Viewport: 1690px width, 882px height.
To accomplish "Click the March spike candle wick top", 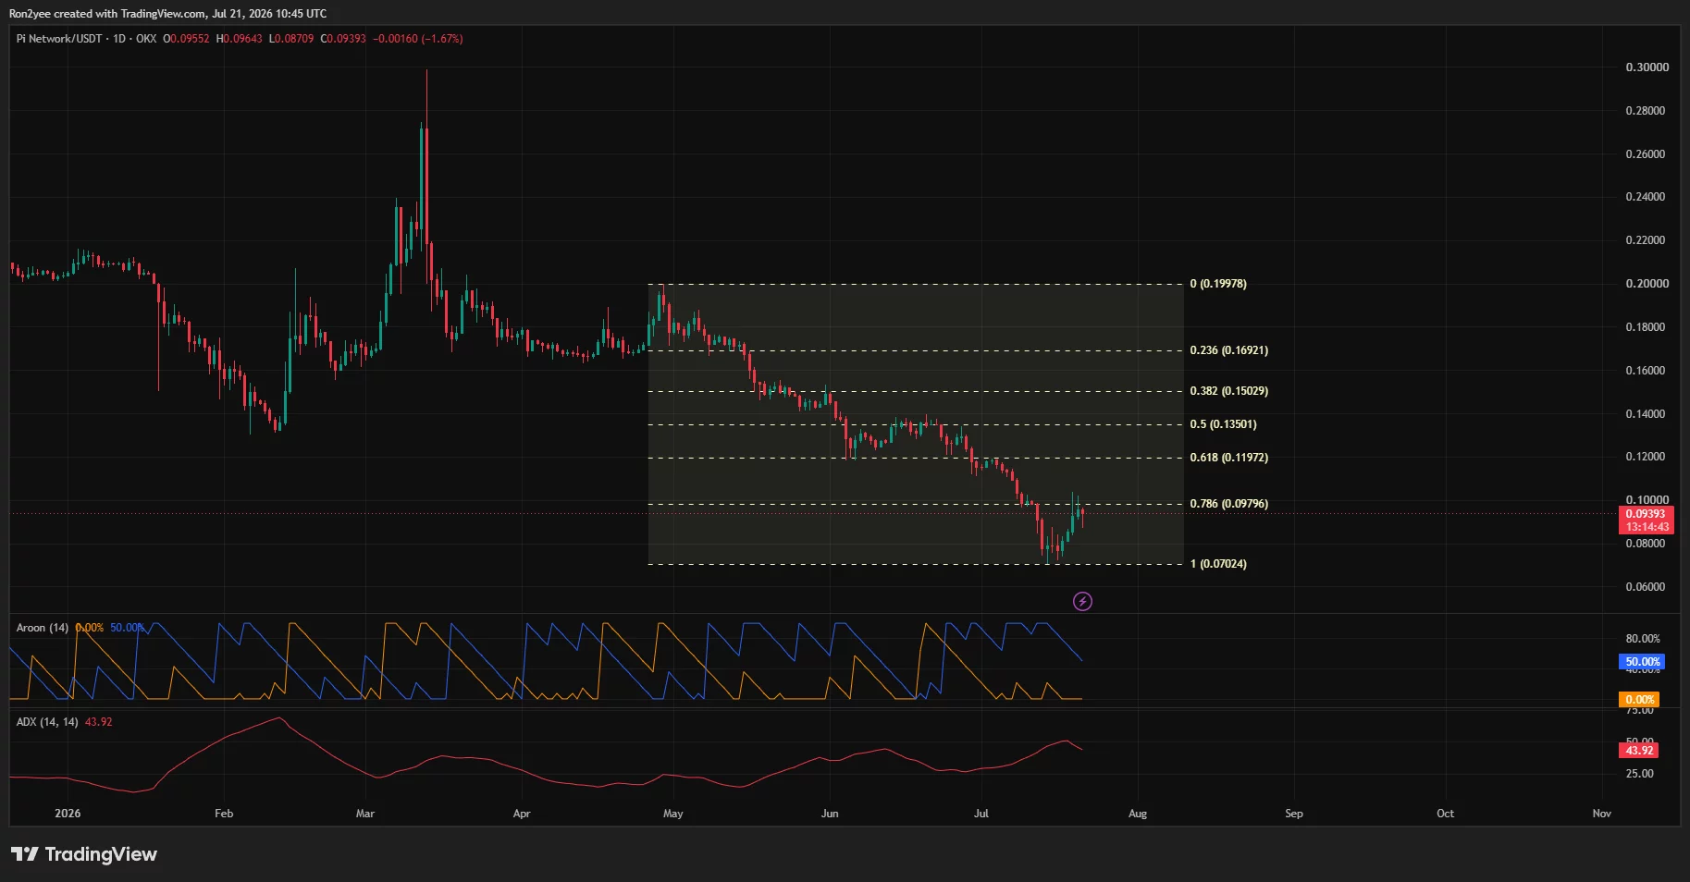I will click(x=426, y=71).
